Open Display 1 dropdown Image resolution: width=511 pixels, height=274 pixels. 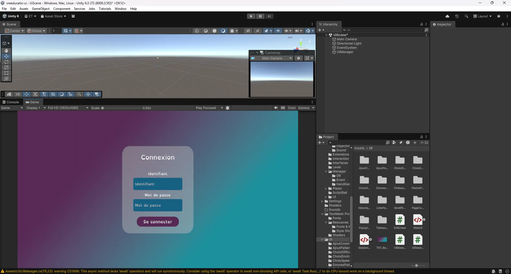[36, 108]
